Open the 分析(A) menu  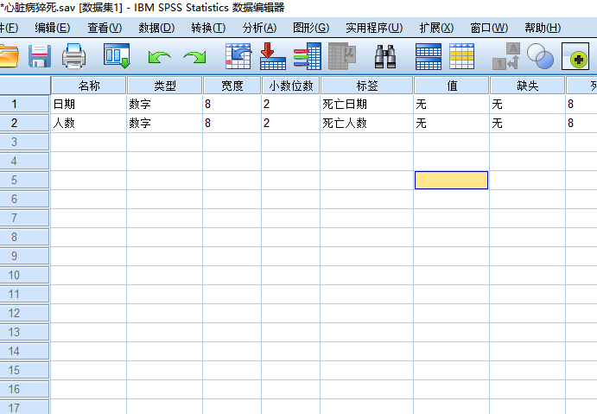point(259,28)
